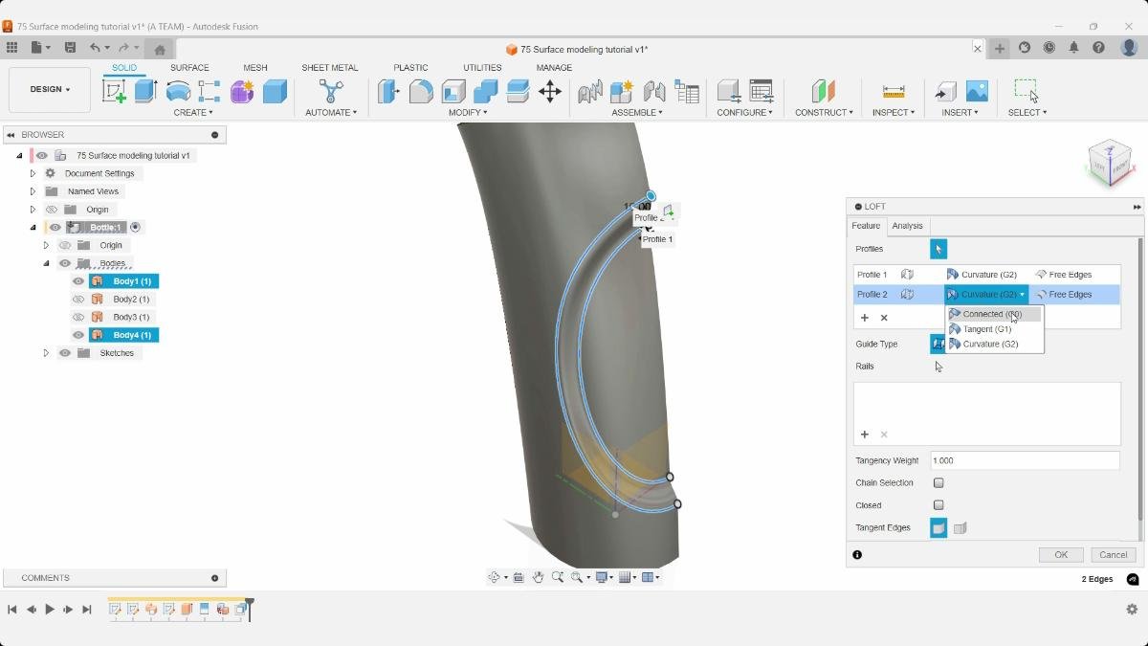Screen dimensions: 1148x646
Task: Open the INSPECT dropdown menu
Action: click(x=894, y=112)
